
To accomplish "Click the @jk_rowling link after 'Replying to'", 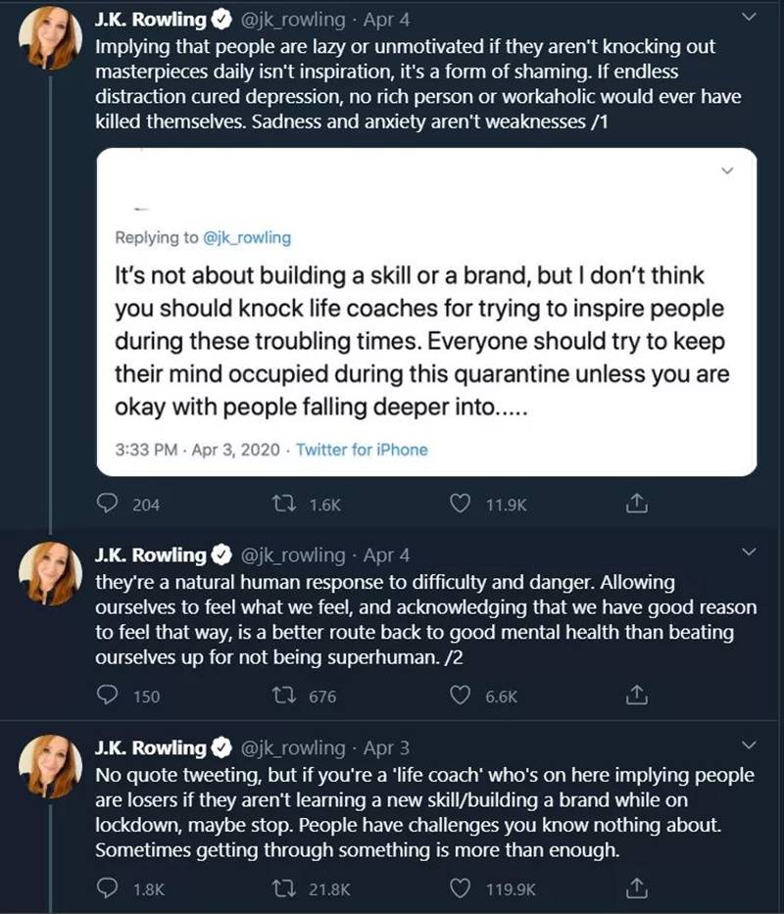I will (247, 238).
